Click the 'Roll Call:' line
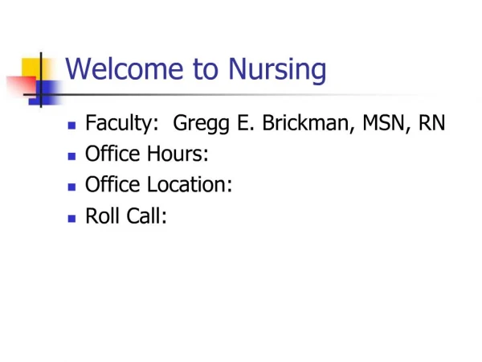Viewport: 482px width, 362px height. tap(126, 216)
